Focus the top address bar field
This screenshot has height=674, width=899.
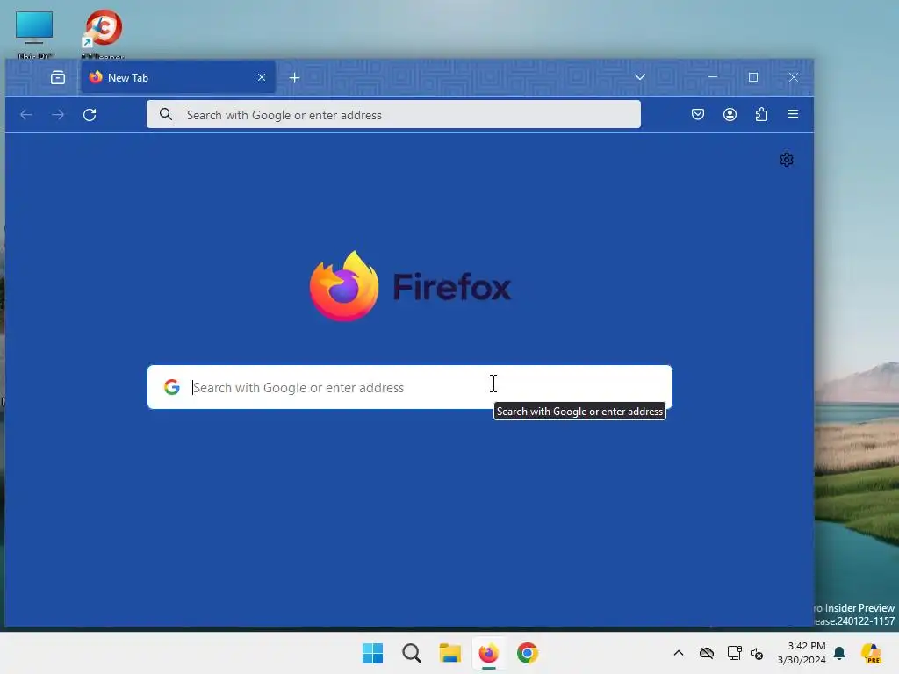click(393, 114)
